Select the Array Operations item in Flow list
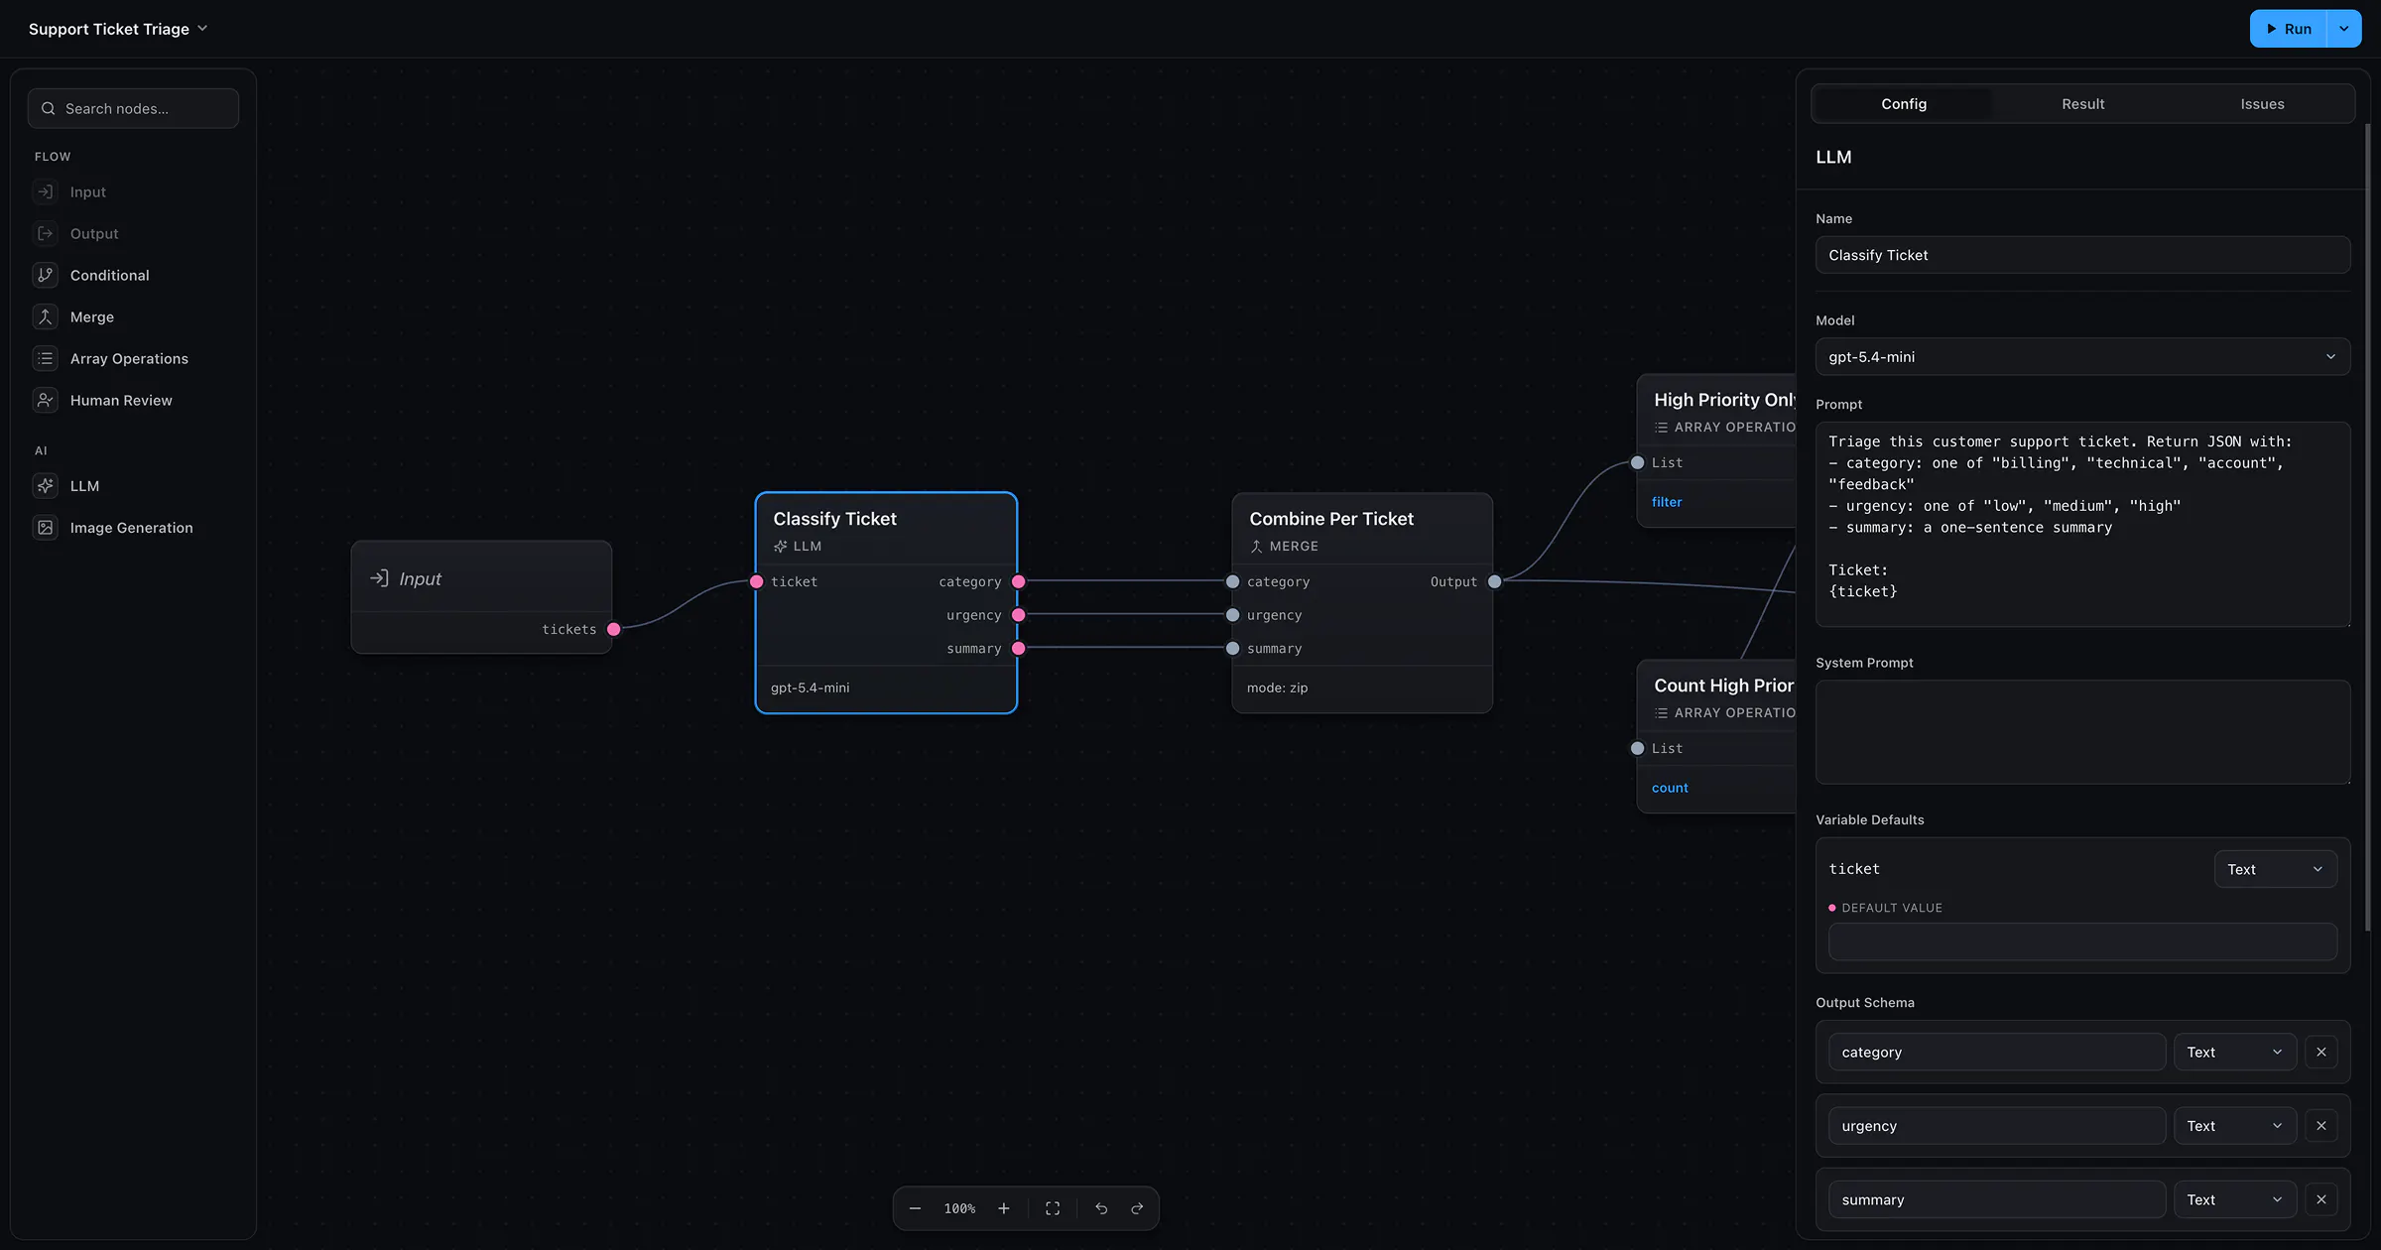Viewport: 2381px width, 1250px height. (x=133, y=358)
